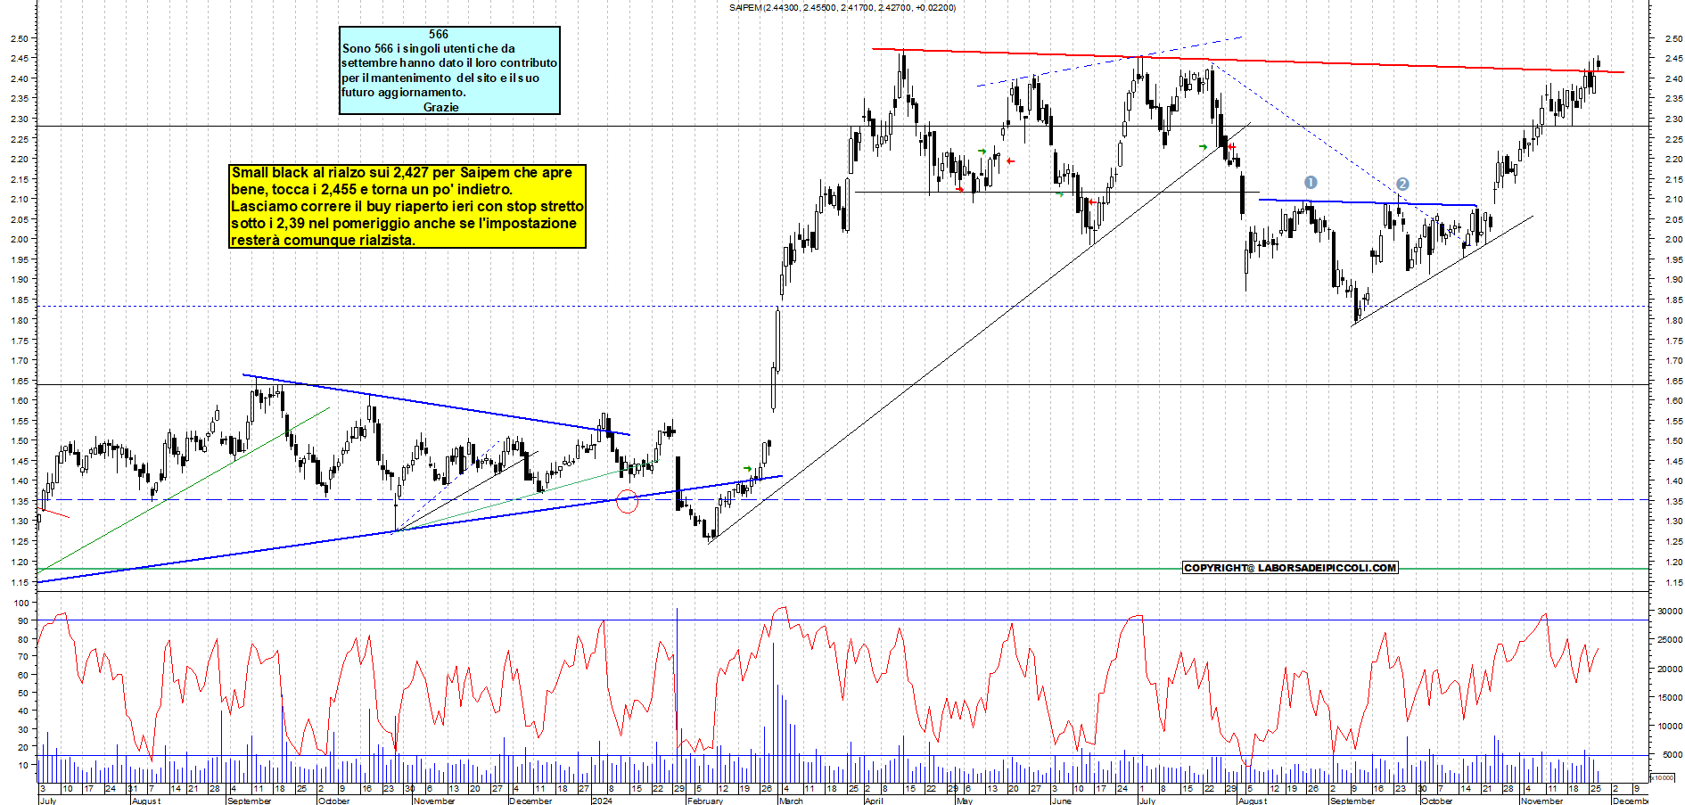The width and height of the screenshot is (1685, 805).
Task: Click the "x10000" volume multiplier label
Action: tap(1662, 777)
